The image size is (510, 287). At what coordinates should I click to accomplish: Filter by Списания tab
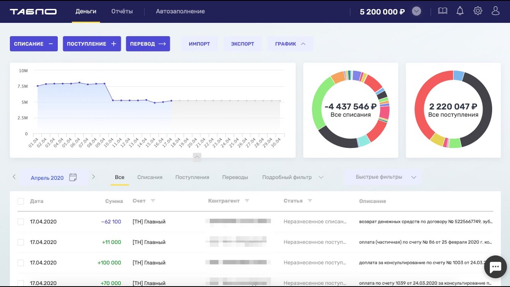pos(150,177)
